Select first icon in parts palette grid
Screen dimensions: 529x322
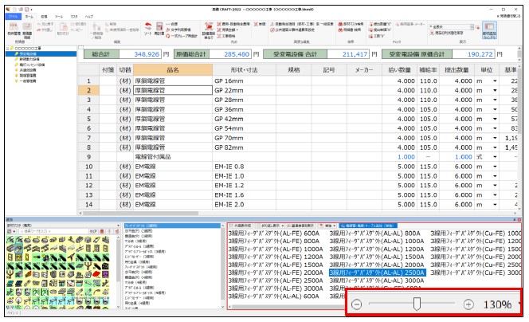point(10,241)
